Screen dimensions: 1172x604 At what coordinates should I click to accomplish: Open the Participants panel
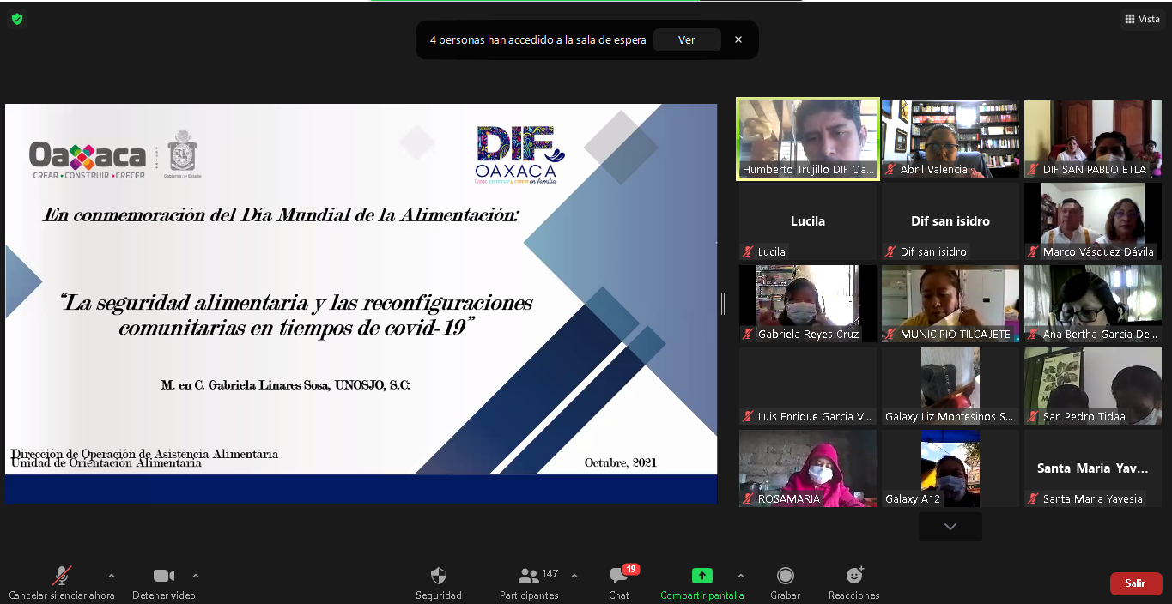coord(529,576)
